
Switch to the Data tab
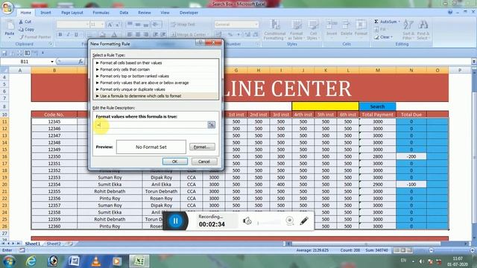click(x=124, y=13)
